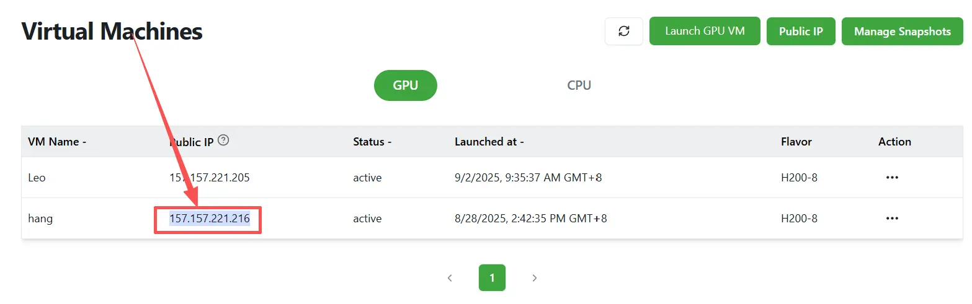Image resolution: width=972 pixels, height=304 pixels.
Task: Open the three-dot action menu for hang
Action: click(892, 219)
